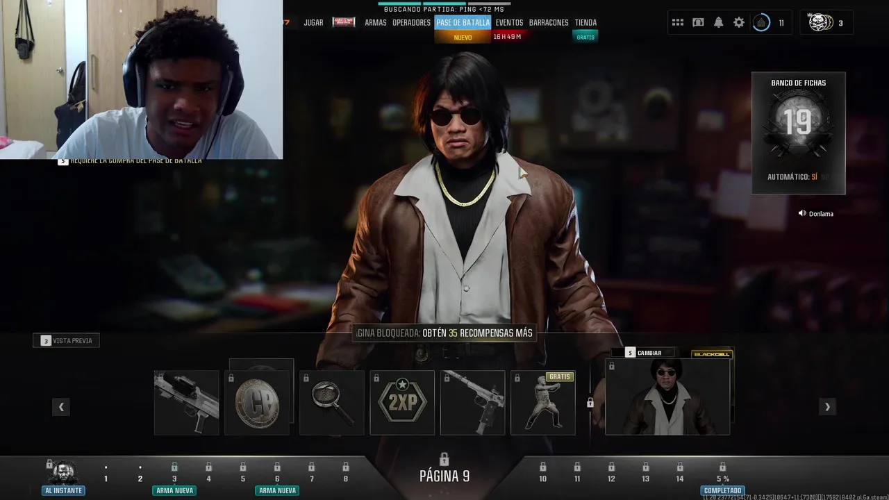The image size is (889, 500).
Task: Open the ARMAS tab
Action: (x=376, y=22)
